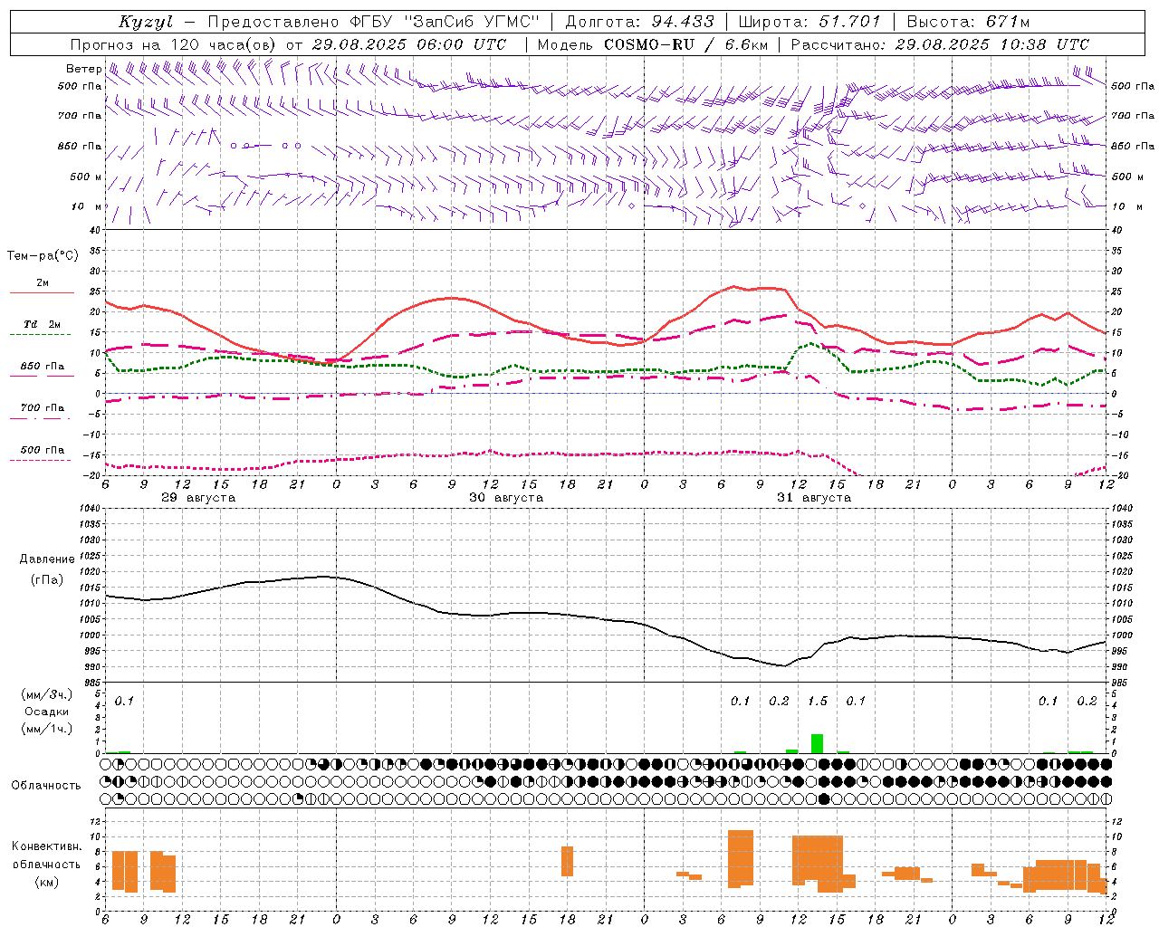Click the Долгота: 94.433 value
This screenshot has height=927, width=1159.
[639, 22]
